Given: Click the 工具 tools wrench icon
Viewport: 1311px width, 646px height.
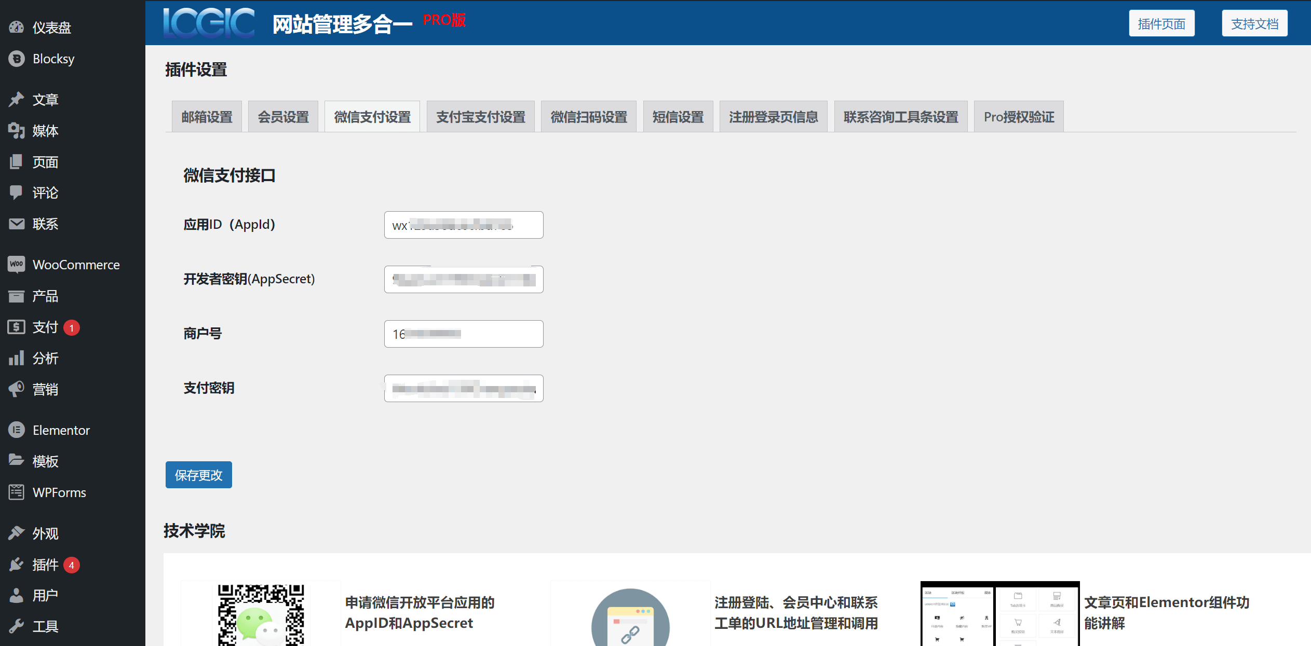Looking at the screenshot, I should point(17,626).
